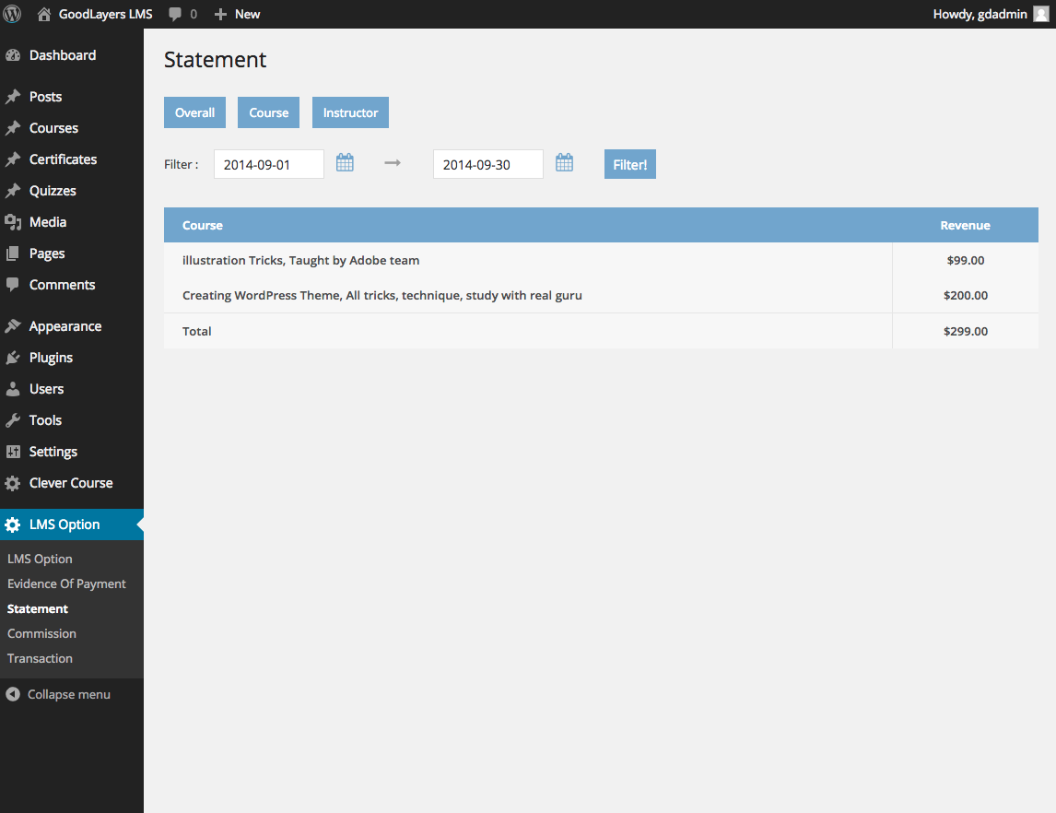Click the Revenue column header
1056x813 pixels.
click(965, 226)
